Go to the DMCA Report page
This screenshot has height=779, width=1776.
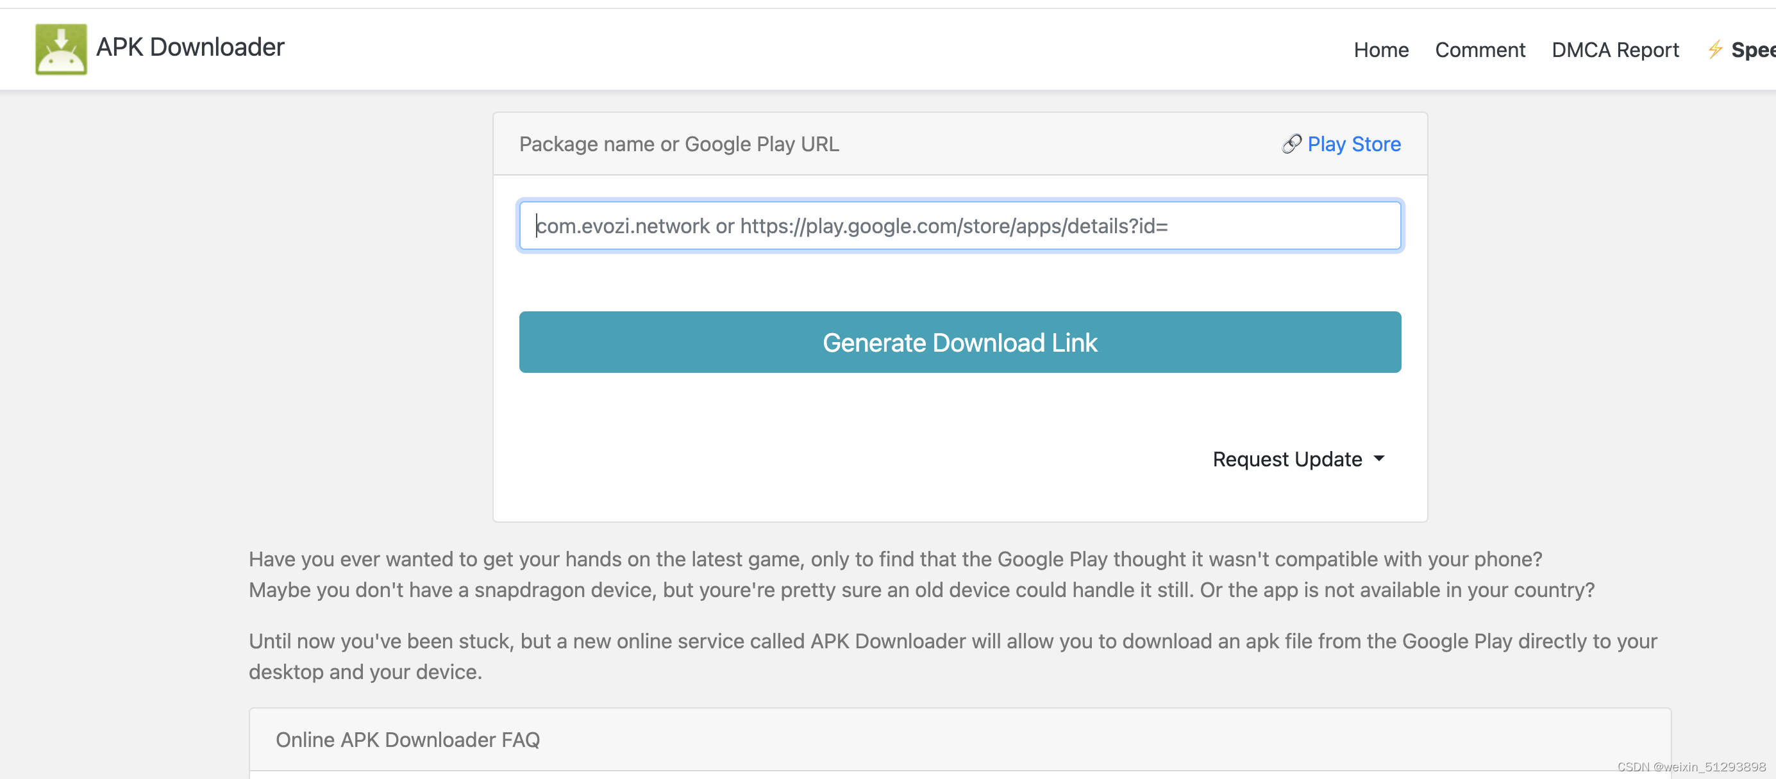pos(1614,49)
